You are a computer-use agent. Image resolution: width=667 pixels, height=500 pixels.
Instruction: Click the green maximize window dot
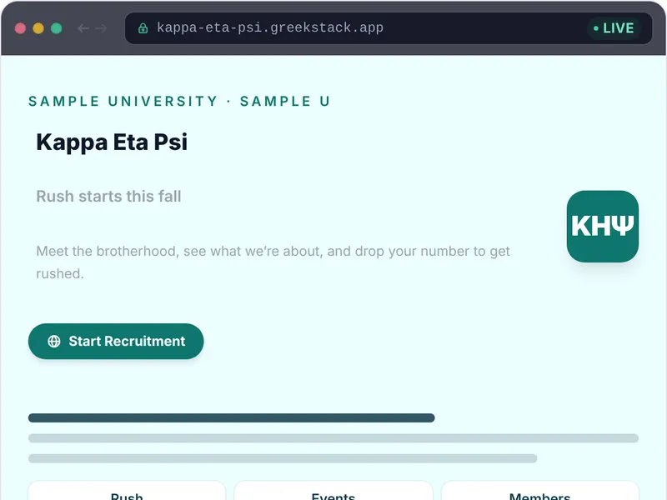tap(57, 28)
